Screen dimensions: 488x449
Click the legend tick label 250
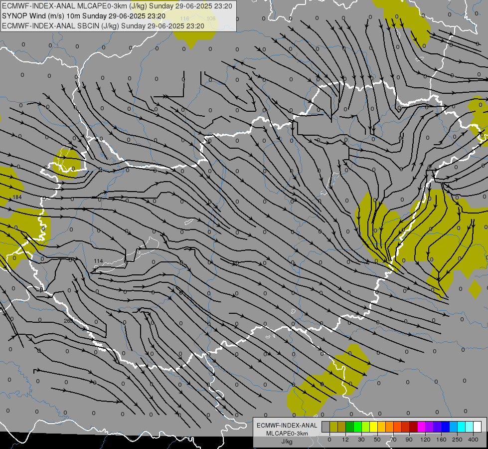point(457,440)
